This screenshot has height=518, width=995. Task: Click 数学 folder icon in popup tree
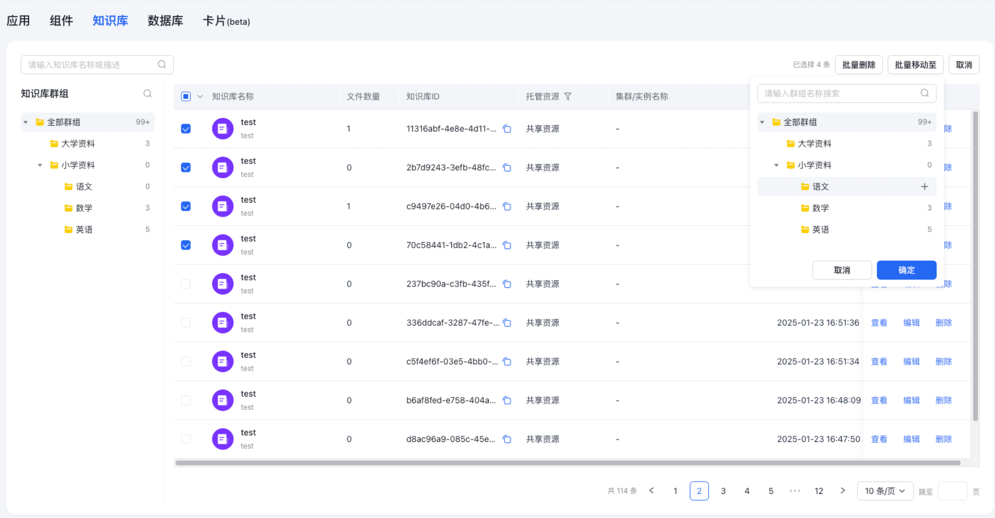[x=805, y=208]
